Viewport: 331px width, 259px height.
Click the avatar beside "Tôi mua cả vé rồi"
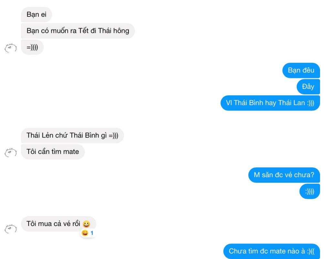pos(11,229)
